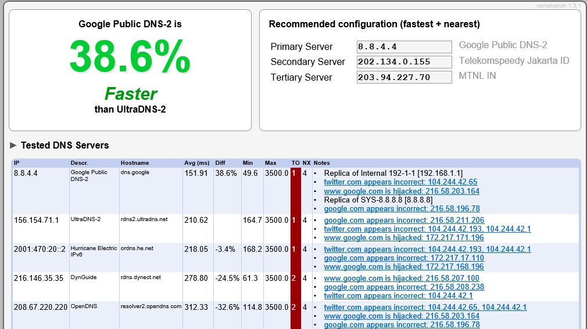Click the rdns2.ultradns.net hostname cell
Image resolution: width=587 pixels, height=329 pixels.
pyautogui.click(x=144, y=220)
